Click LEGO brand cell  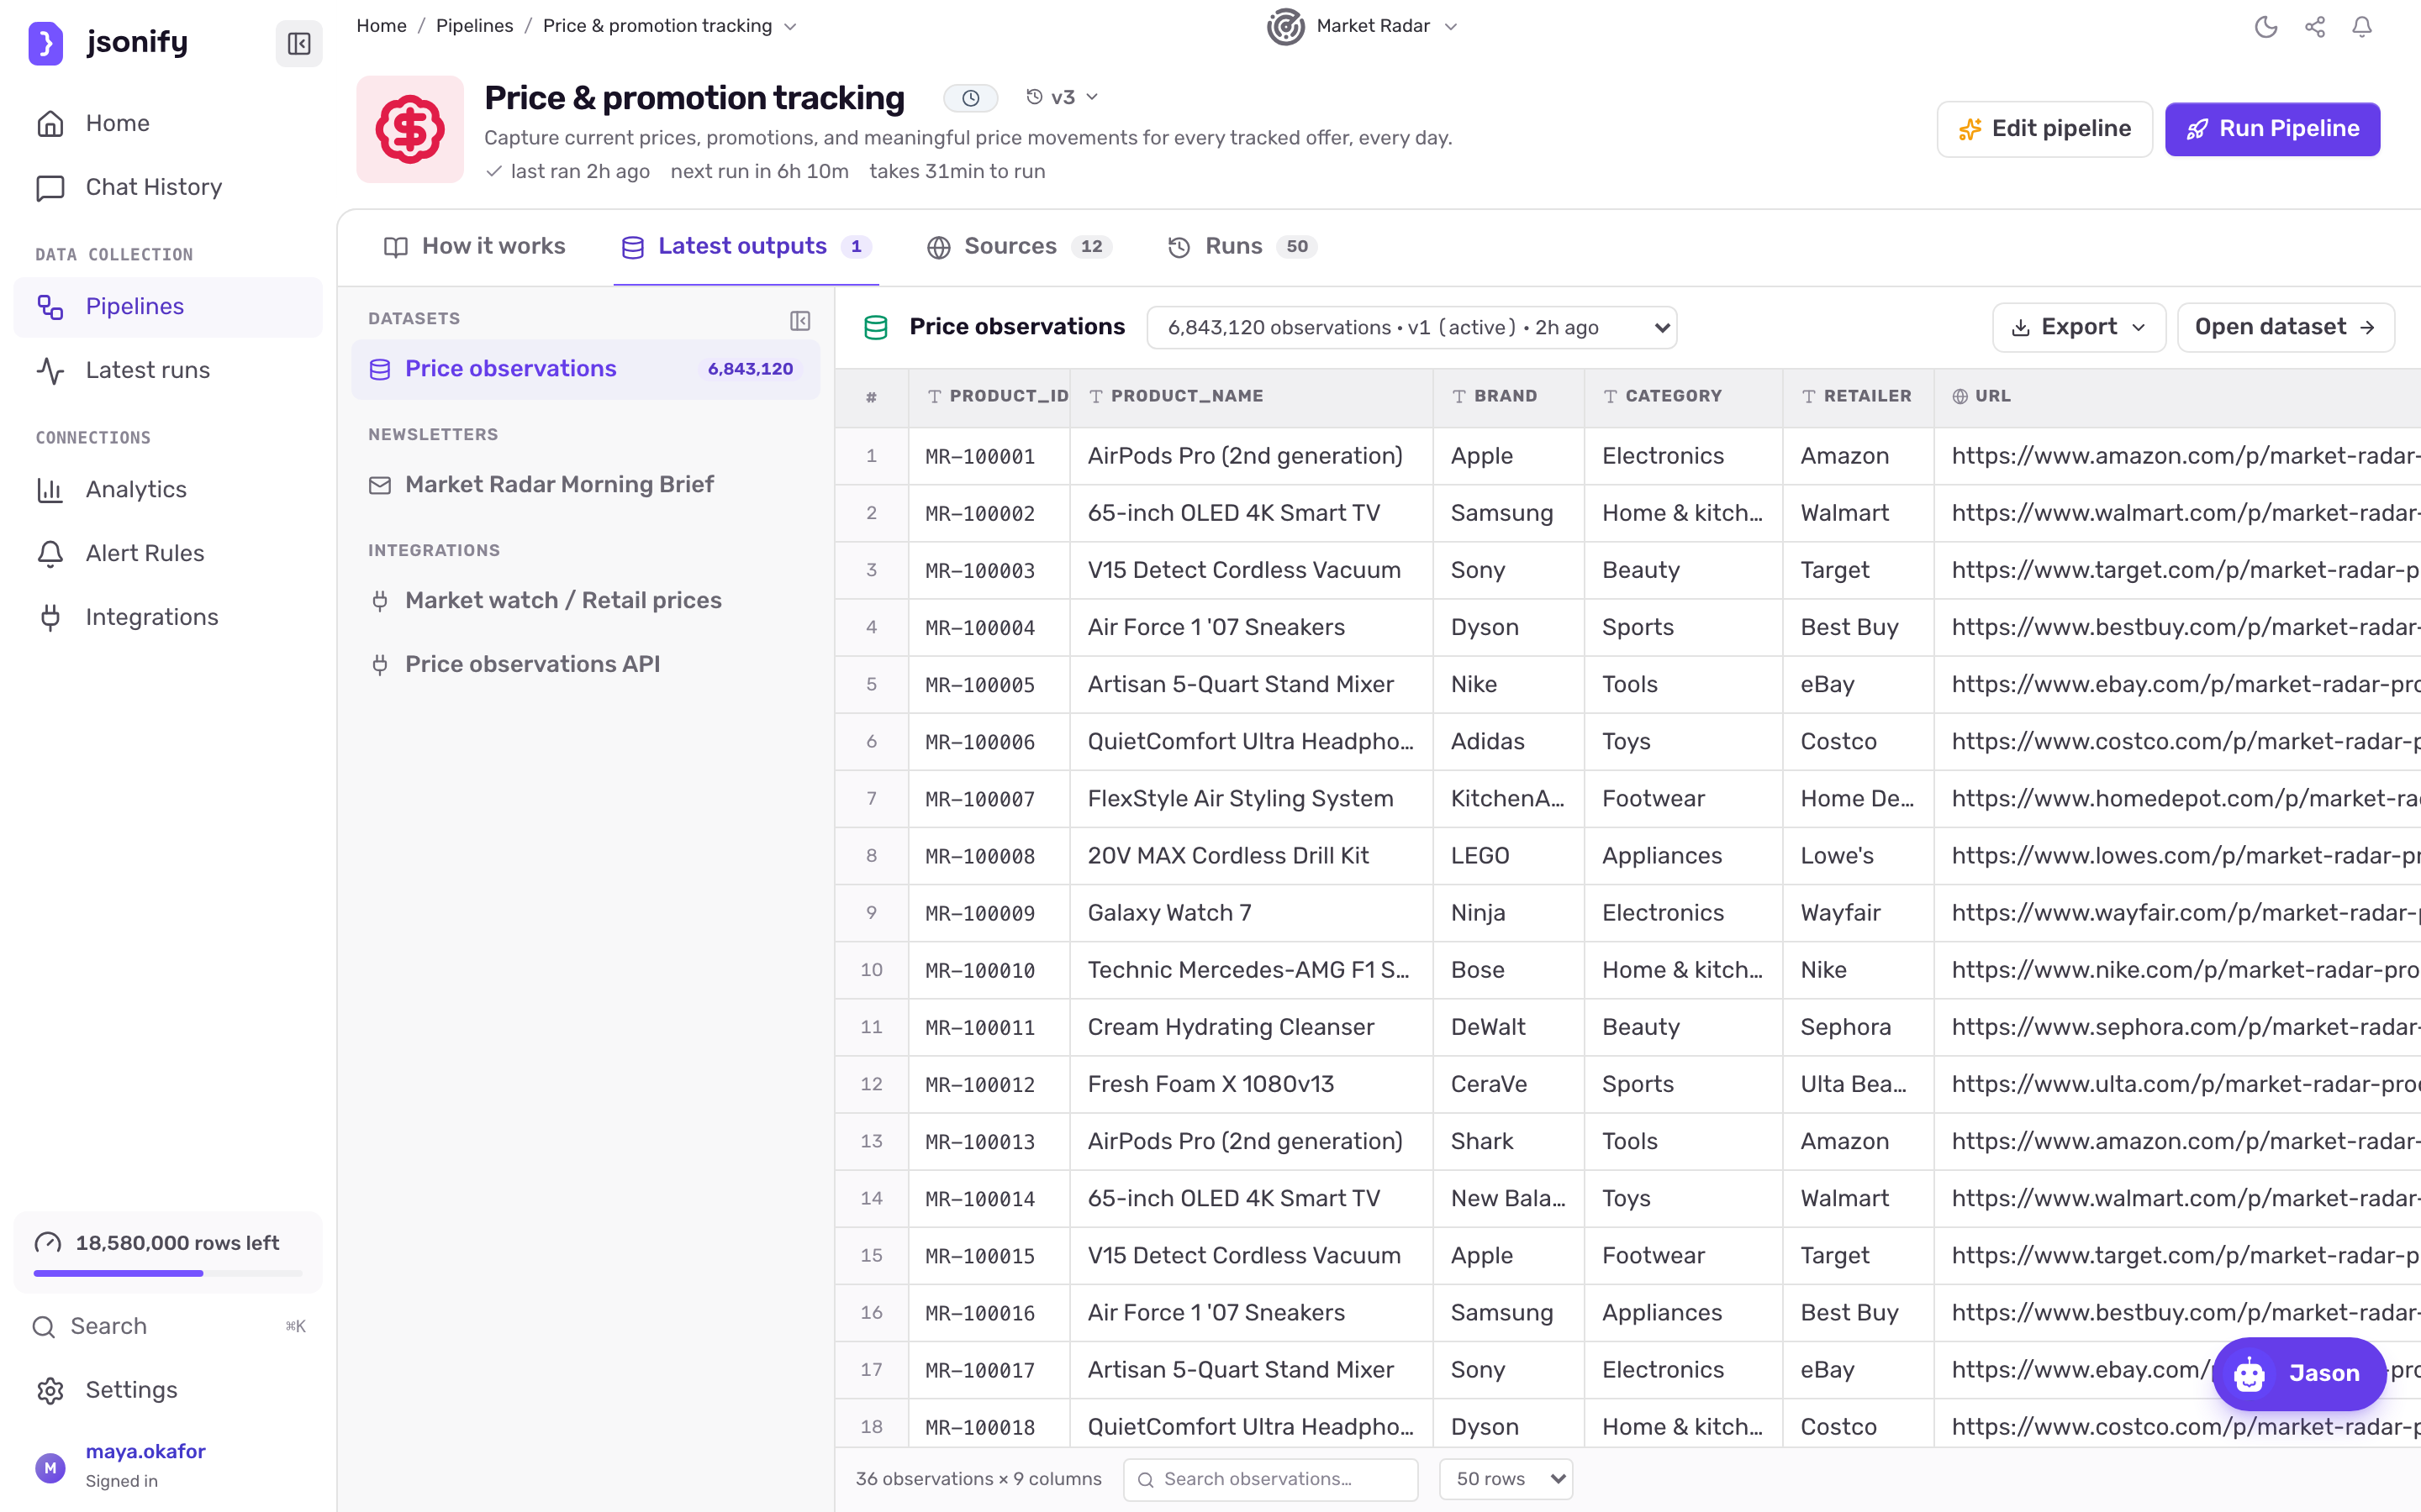point(1507,856)
